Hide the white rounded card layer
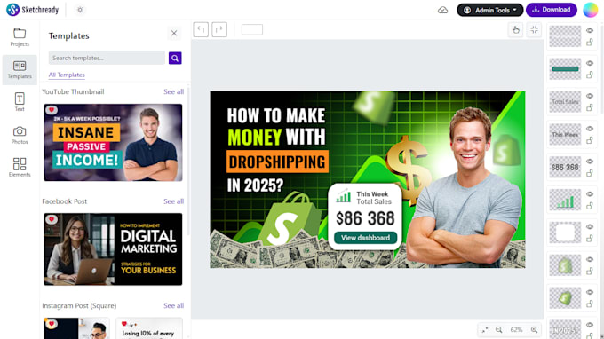This screenshot has width=604, height=339. pos(590,226)
